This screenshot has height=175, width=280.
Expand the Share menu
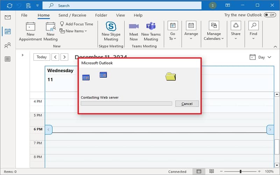(x=236, y=31)
